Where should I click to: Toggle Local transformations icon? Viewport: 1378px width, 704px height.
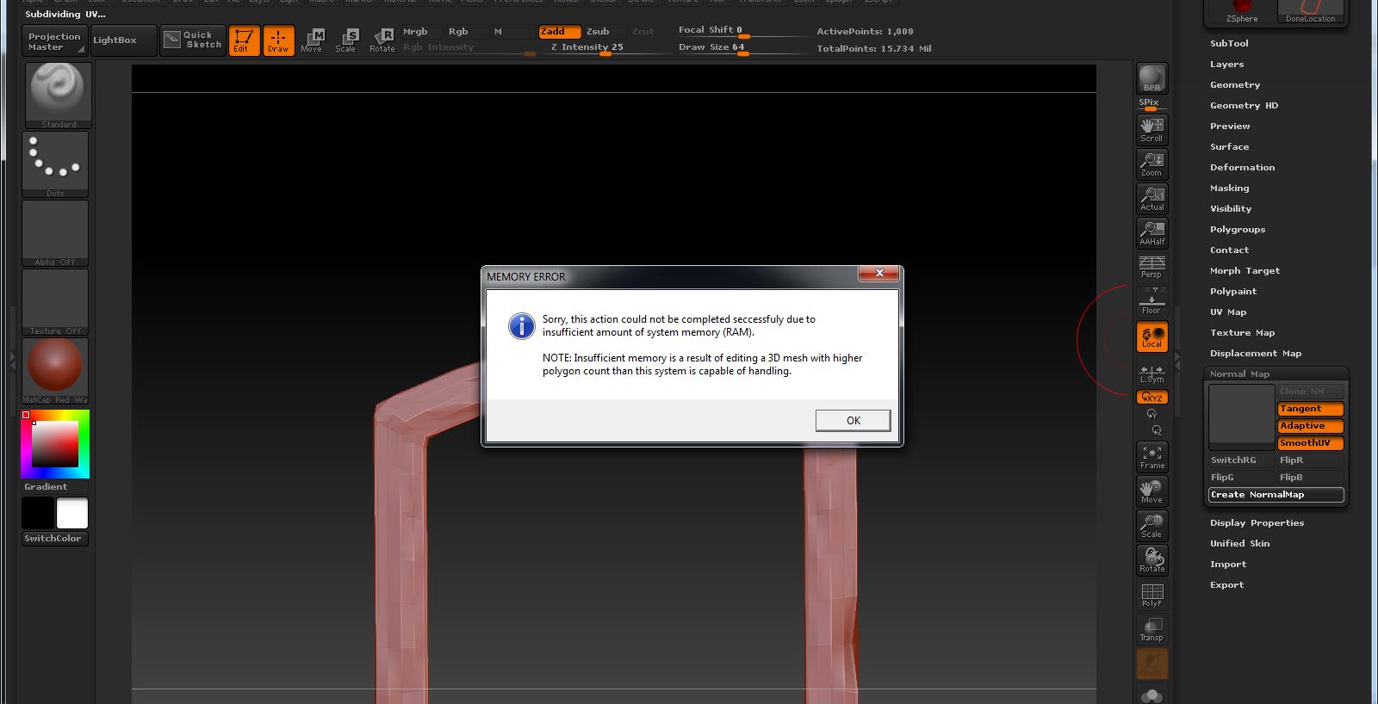click(1152, 337)
